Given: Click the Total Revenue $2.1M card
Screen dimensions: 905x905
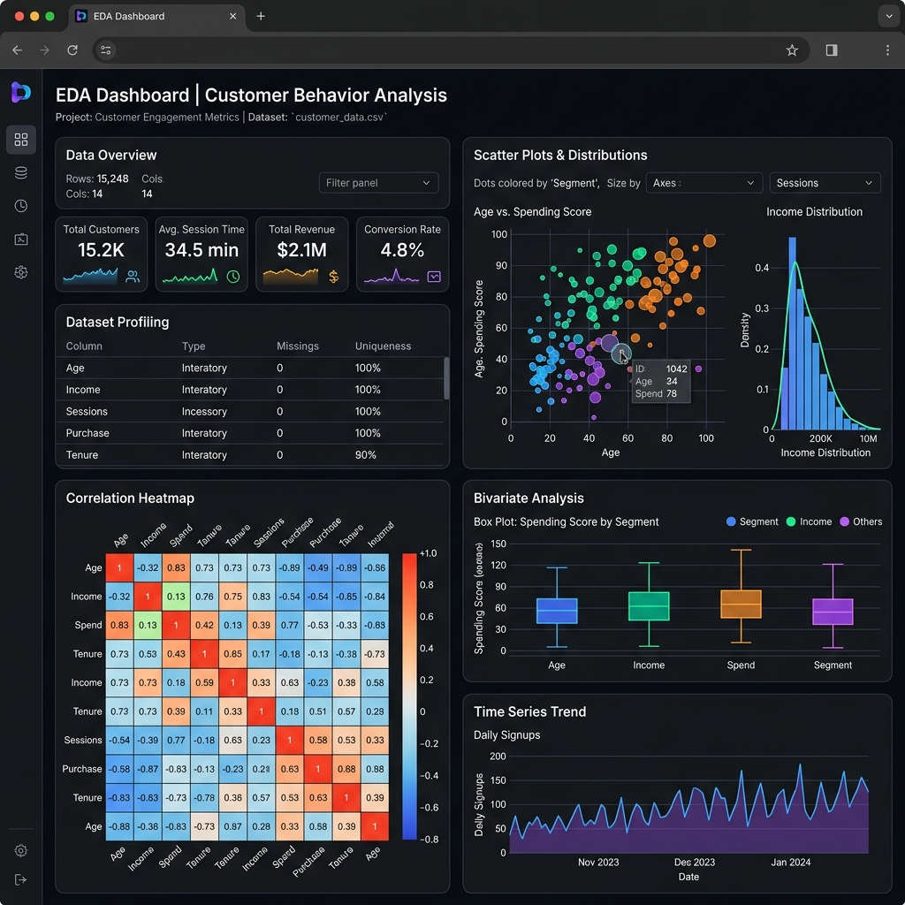Looking at the screenshot, I should 302,254.
